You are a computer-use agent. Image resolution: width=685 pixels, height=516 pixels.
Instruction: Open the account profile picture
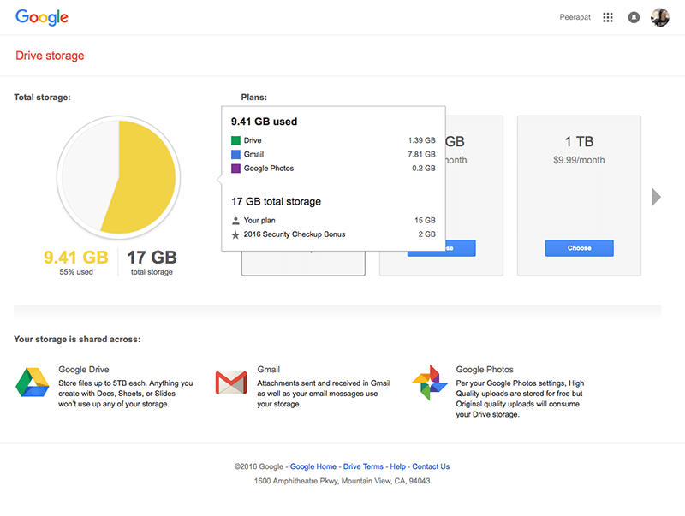659,17
